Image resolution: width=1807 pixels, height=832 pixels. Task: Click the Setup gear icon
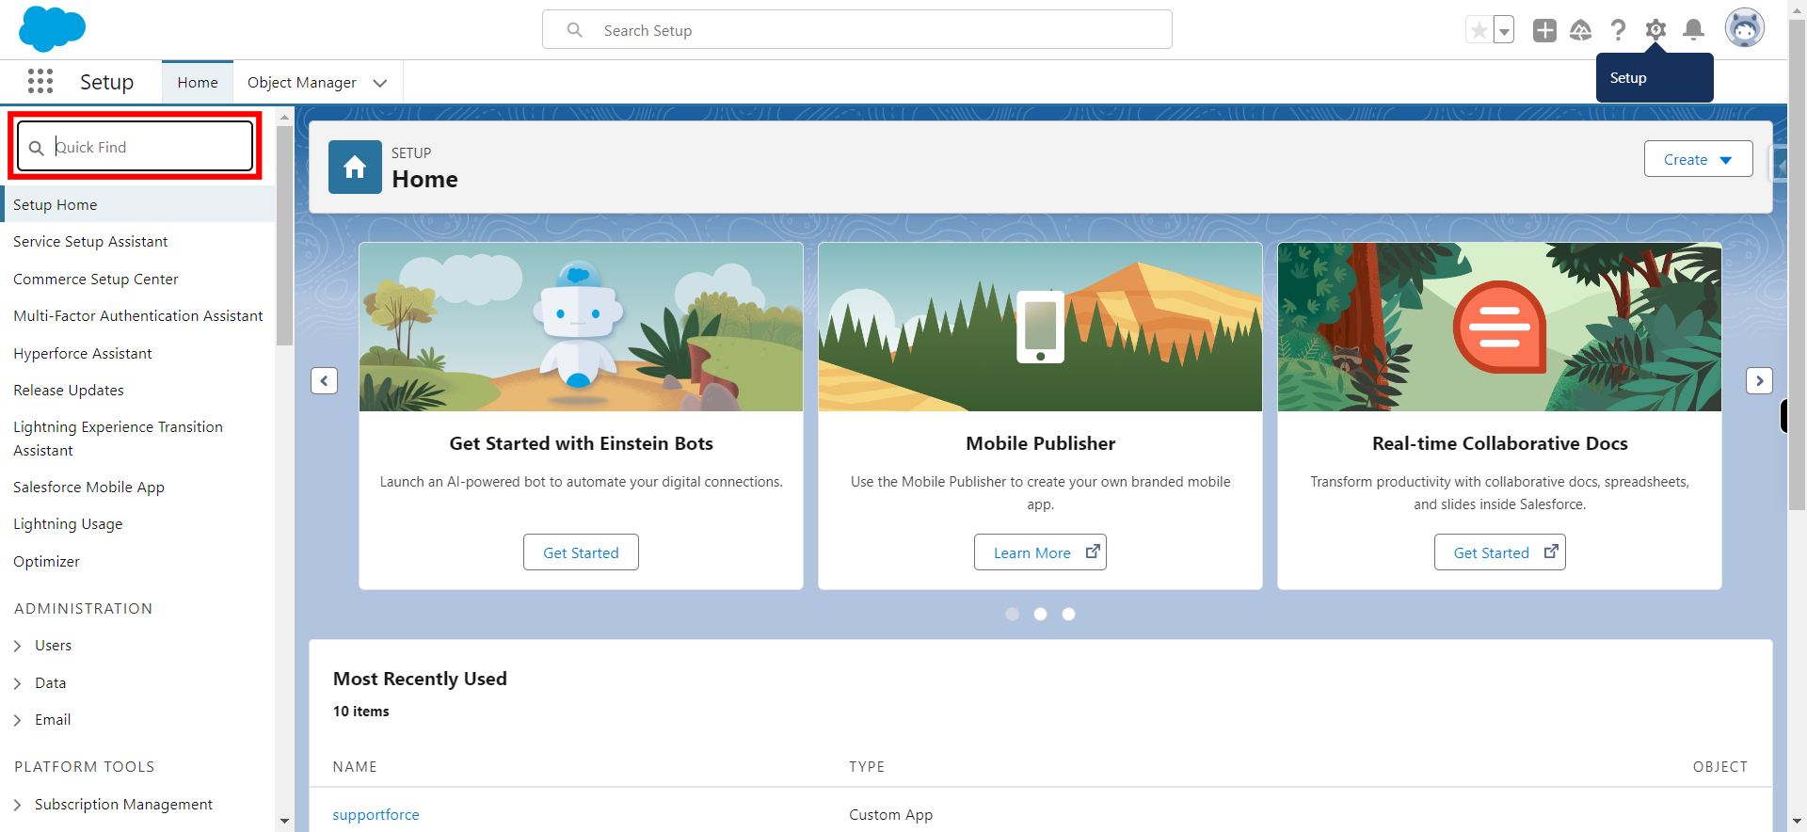coord(1655,30)
